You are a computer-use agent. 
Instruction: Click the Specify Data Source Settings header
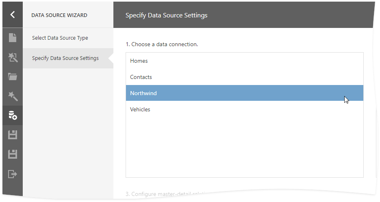[x=166, y=15]
